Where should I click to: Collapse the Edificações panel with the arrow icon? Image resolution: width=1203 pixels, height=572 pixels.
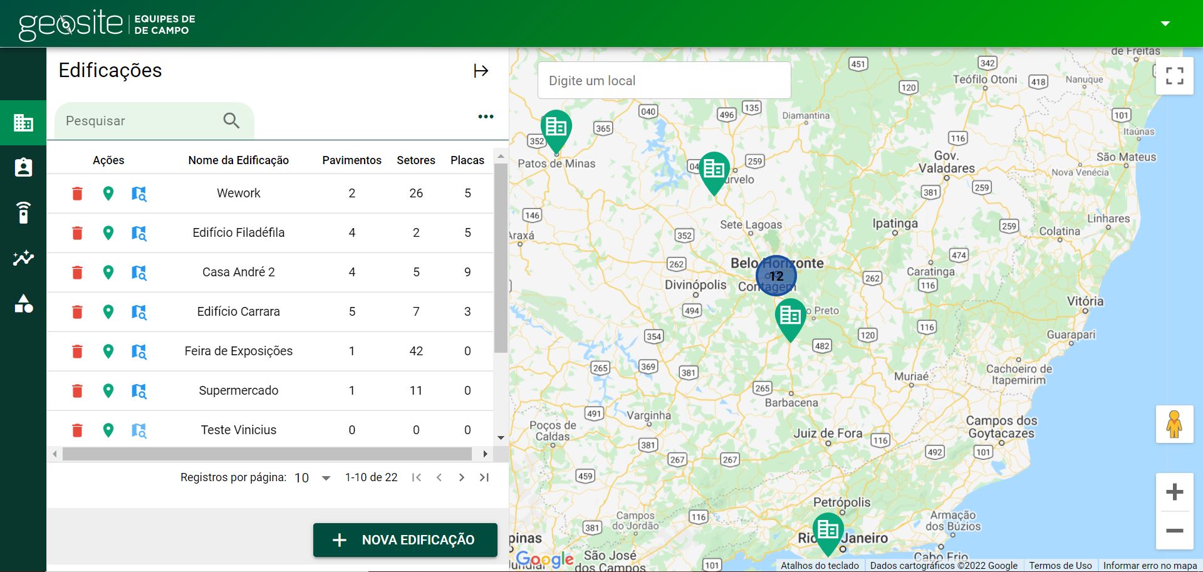(481, 71)
